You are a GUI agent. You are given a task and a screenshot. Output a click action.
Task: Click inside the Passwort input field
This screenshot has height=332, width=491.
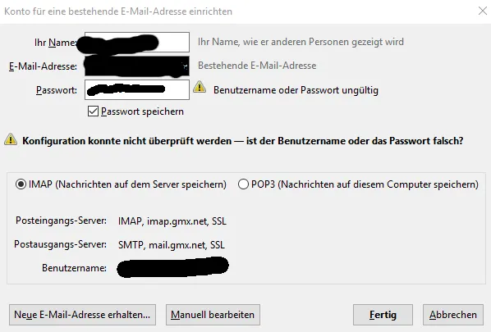[x=137, y=89]
